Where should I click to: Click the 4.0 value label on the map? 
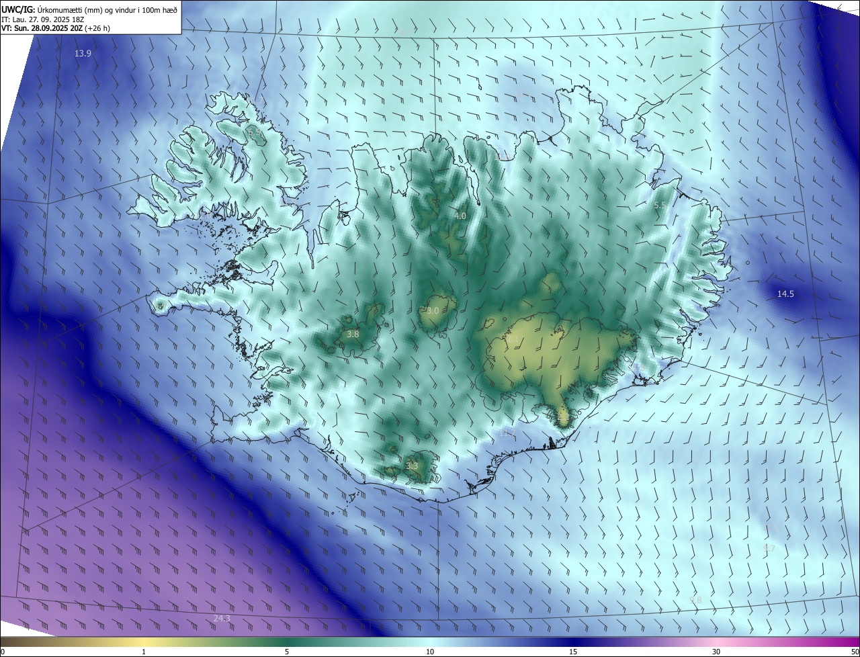tap(460, 216)
